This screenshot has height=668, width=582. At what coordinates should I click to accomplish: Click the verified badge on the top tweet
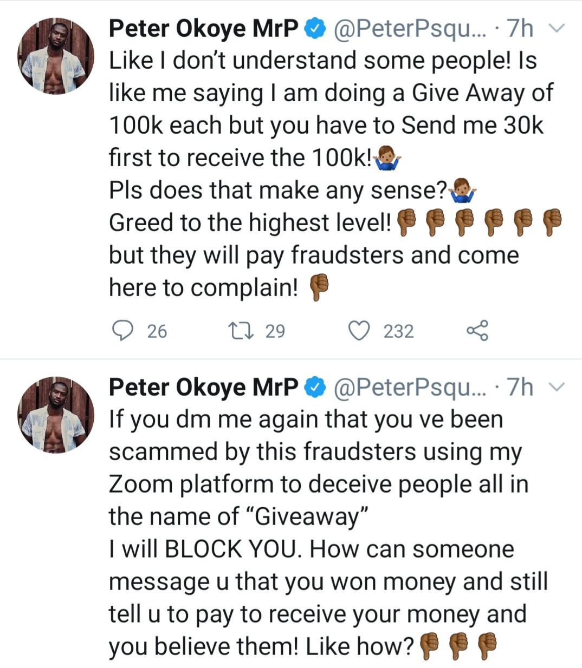coord(315,29)
